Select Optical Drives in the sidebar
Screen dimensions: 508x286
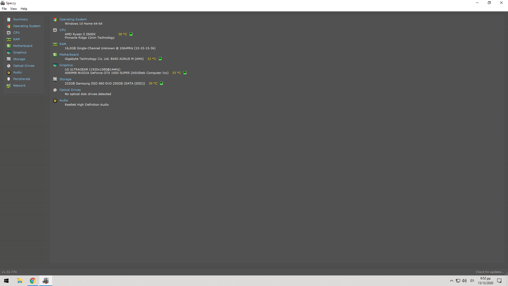(x=24, y=66)
